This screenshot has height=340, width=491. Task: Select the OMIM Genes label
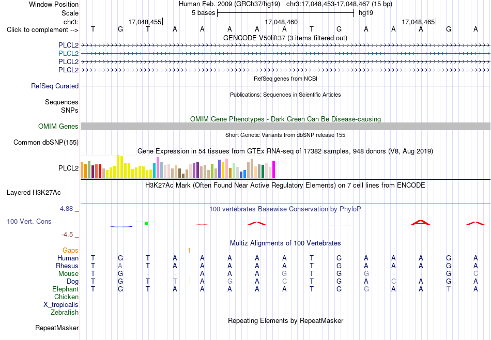[58, 126]
